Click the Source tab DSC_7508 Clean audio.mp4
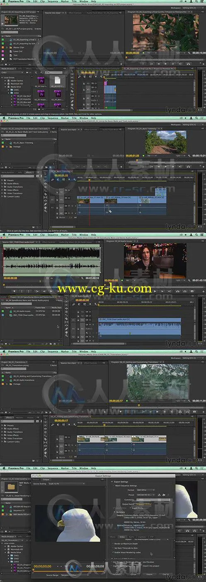206x582 pixels. point(17,241)
